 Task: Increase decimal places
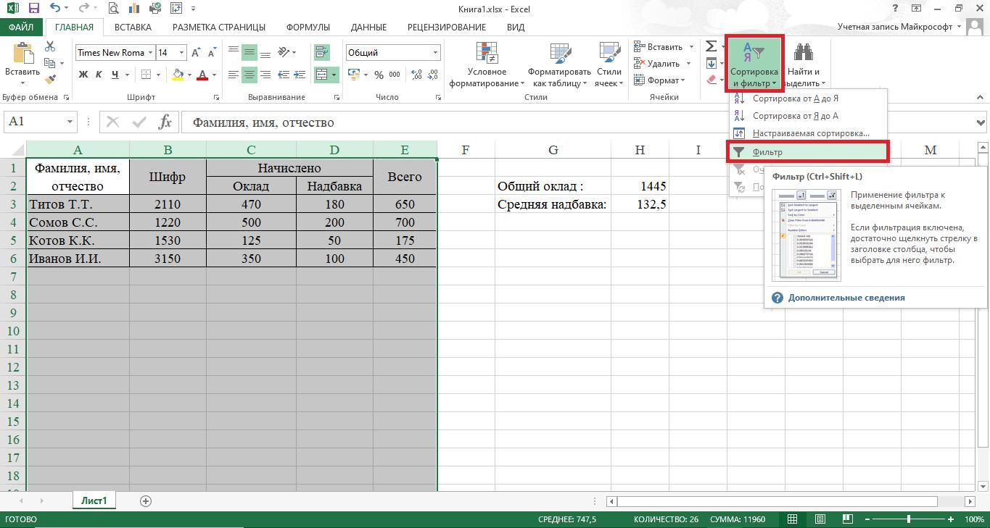click(417, 75)
